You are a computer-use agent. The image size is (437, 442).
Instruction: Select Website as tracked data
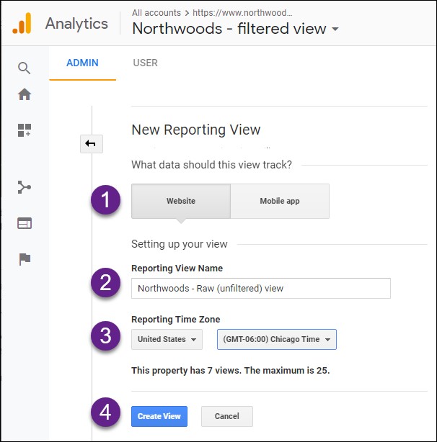point(181,201)
